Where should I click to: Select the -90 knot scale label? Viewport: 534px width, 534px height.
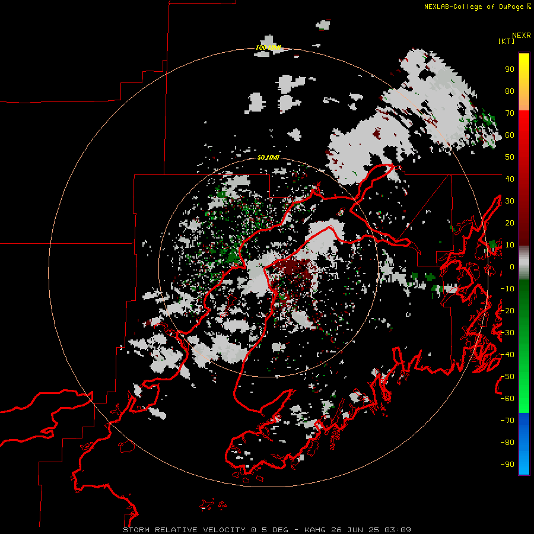click(507, 465)
